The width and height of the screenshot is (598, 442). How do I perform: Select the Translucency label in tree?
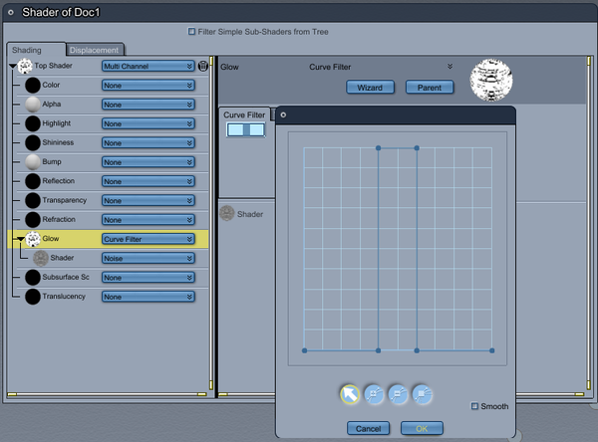coord(64,296)
